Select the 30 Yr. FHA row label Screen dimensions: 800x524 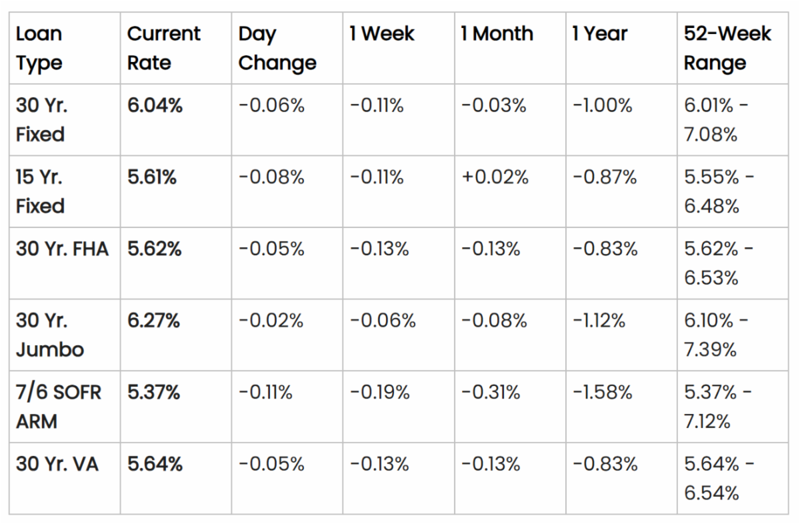(62, 249)
